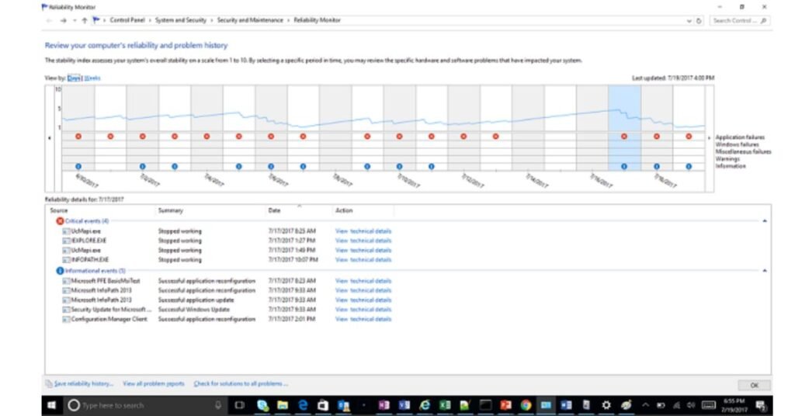Open the Edge browser in taskbar
The image size is (795, 416).
tap(303, 405)
